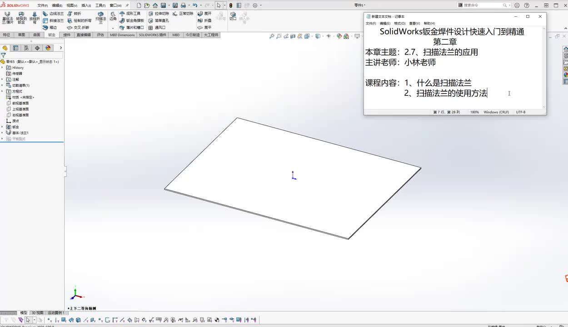
Task: Select the 转折 jog tool
Action: click(x=74, y=14)
